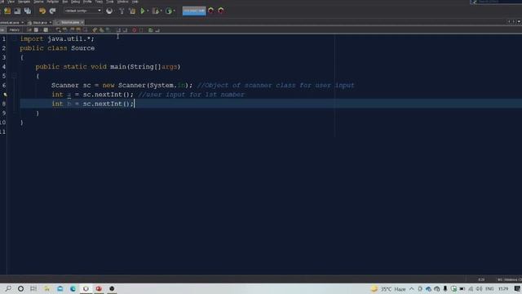The image size is (522, 294).
Task: Expand the Debug Project dropdown arrow
Action: [x=161, y=11]
